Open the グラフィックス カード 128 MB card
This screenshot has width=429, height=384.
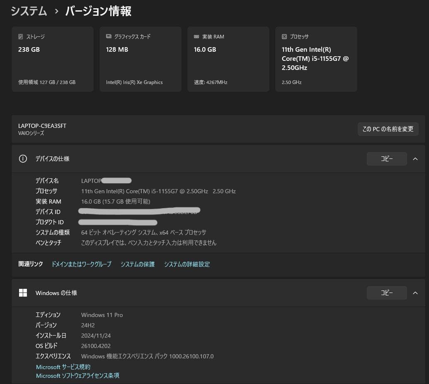[141, 59]
